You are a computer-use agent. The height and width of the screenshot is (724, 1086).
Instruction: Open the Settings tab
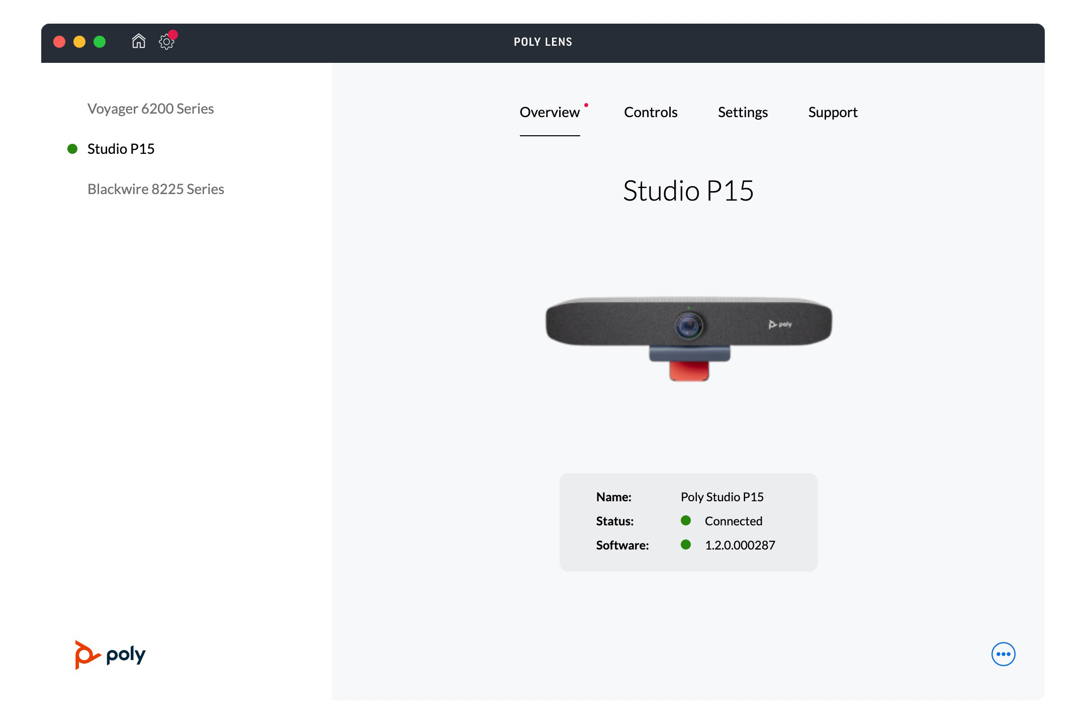point(743,112)
